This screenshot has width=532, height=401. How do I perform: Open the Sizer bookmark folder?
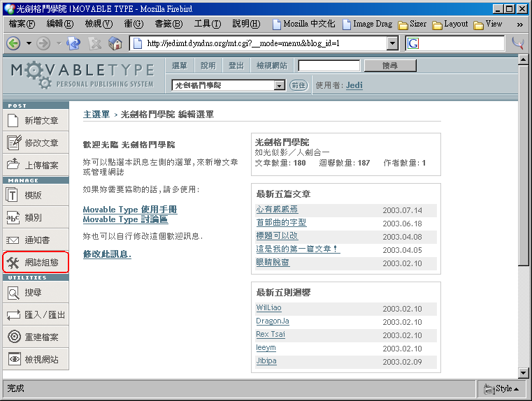pyautogui.click(x=412, y=24)
